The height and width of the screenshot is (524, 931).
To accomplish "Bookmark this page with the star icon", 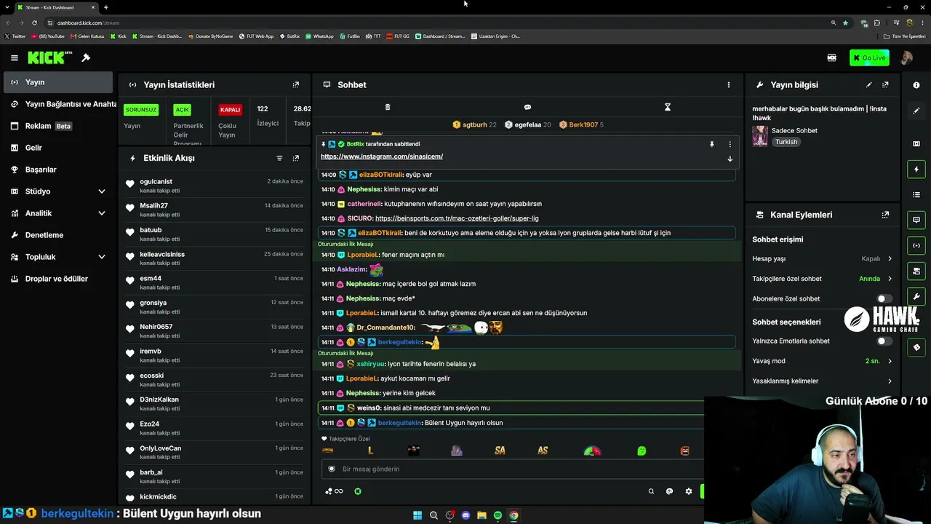I will tap(845, 23).
